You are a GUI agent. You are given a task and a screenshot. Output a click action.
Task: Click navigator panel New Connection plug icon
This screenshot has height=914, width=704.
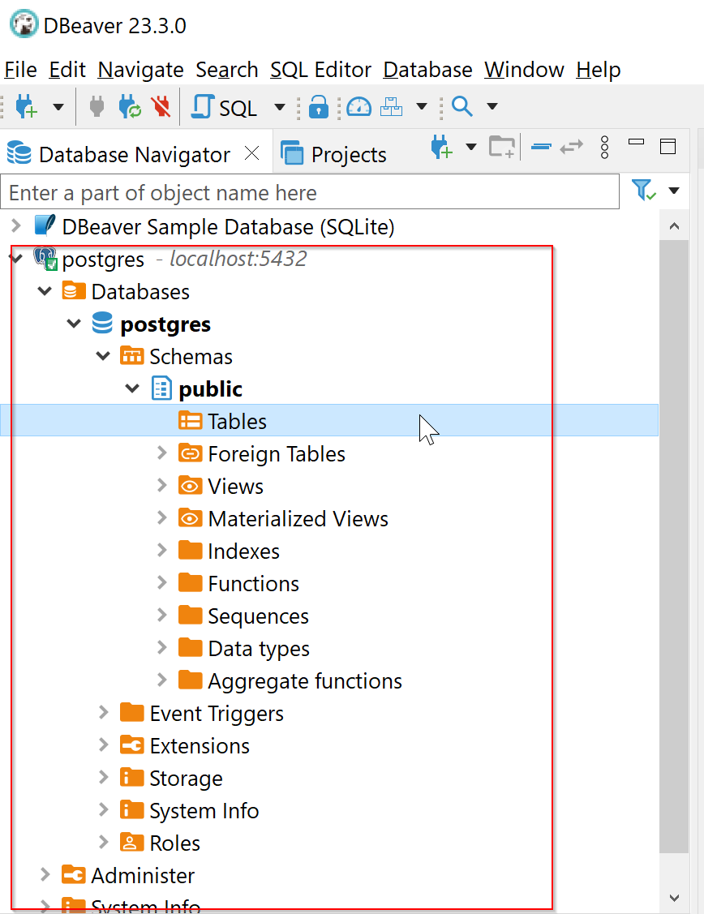coord(442,148)
